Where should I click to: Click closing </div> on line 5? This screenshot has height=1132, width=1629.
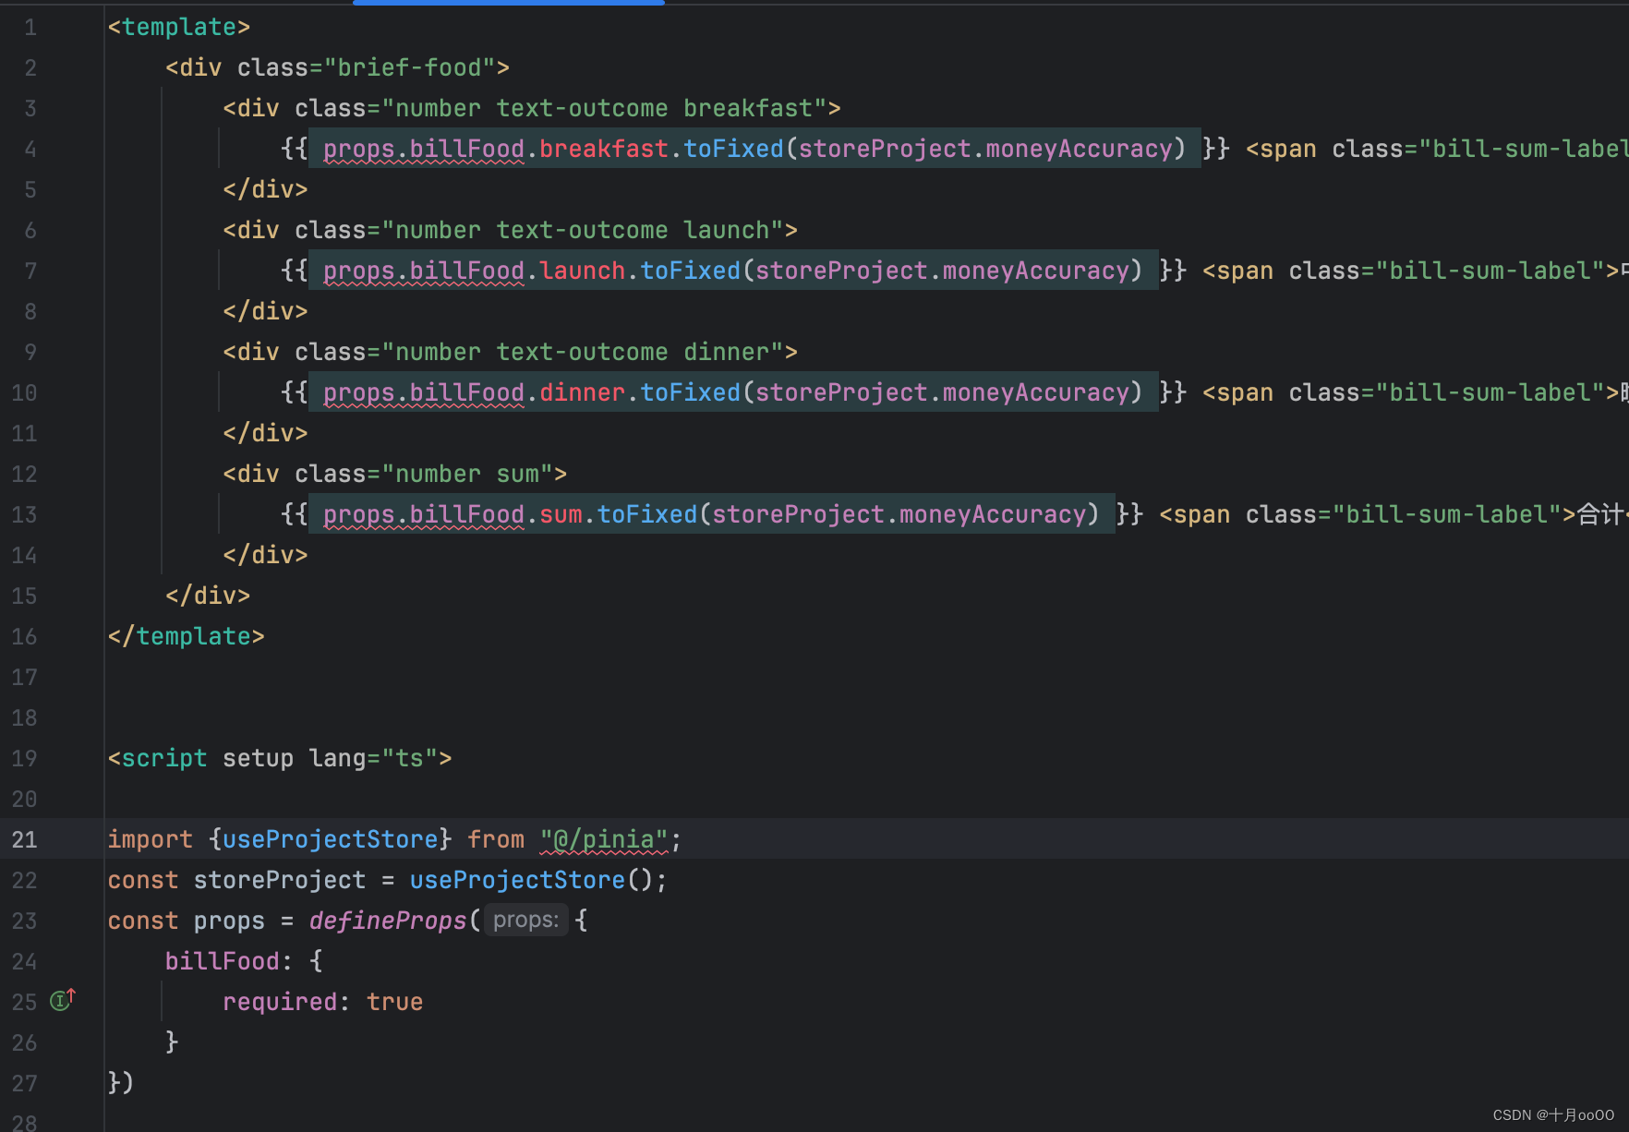(x=265, y=189)
